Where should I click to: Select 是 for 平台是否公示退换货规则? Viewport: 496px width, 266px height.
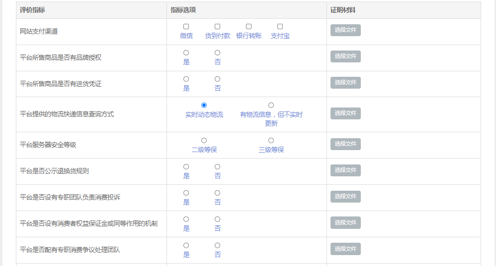click(186, 166)
